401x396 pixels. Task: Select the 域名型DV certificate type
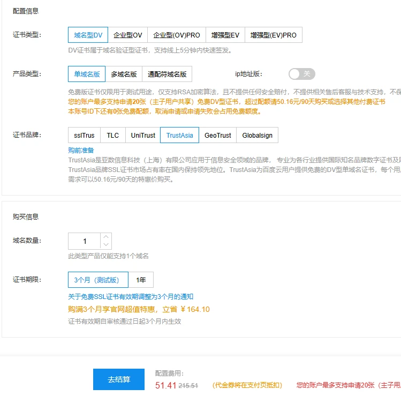point(88,35)
